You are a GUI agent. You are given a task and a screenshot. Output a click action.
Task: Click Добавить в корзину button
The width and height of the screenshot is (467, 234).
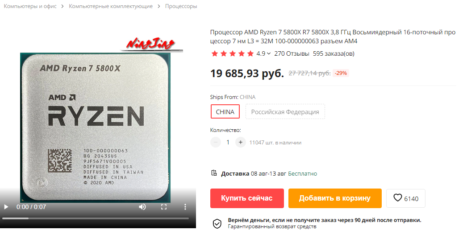[x=335, y=198]
